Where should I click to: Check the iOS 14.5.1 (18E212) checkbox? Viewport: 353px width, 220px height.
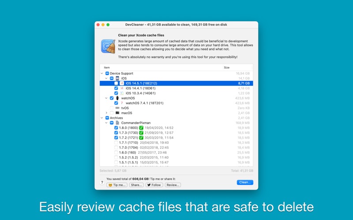116,83
